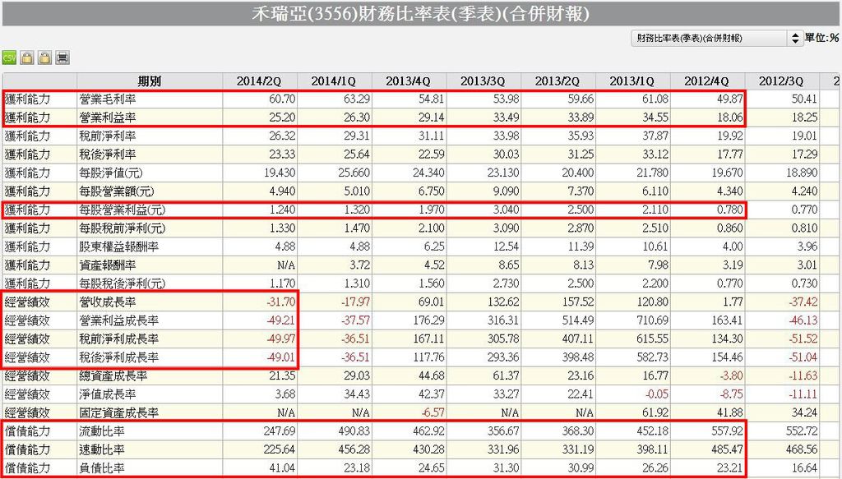Click the 41.04 value in 負債比率 row
The height and width of the screenshot is (479, 842).
coord(282,467)
